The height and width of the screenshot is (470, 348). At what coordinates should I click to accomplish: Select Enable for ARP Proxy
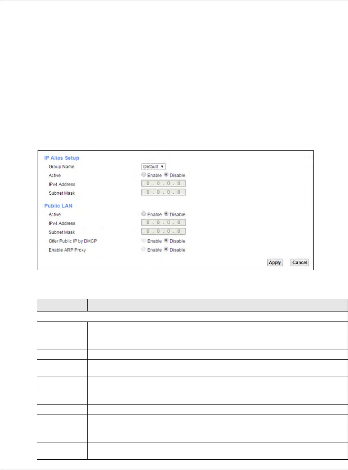pyautogui.click(x=144, y=249)
